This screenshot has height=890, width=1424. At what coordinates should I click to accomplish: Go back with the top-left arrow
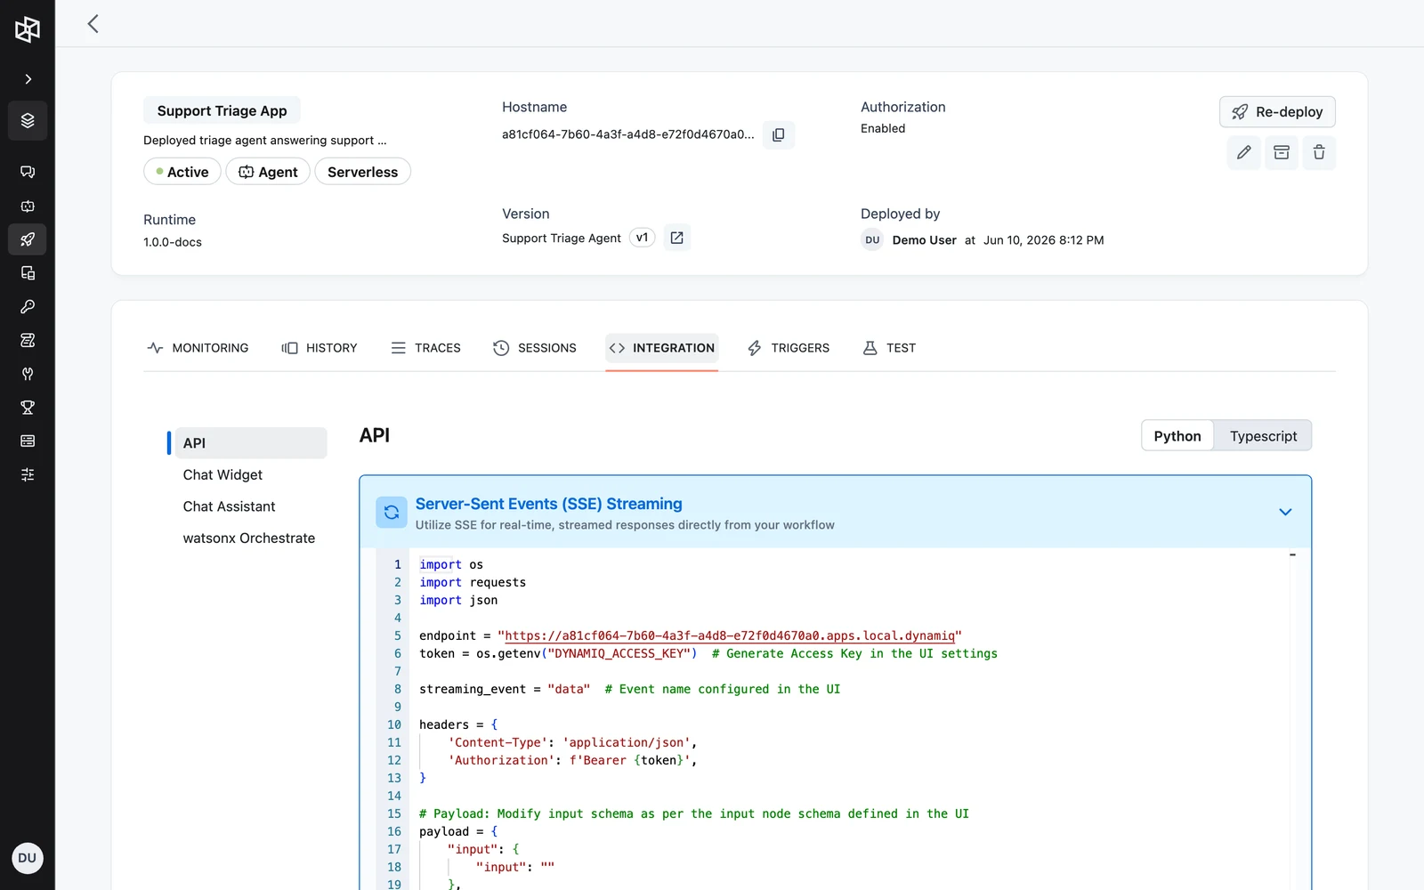pyautogui.click(x=93, y=24)
